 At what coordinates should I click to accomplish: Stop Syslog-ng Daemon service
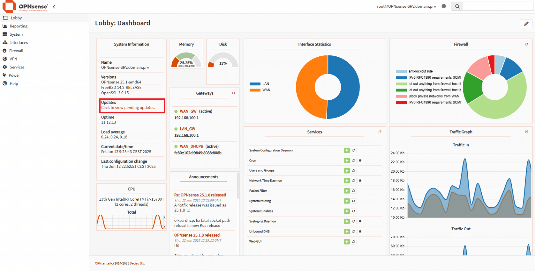(360, 221)
